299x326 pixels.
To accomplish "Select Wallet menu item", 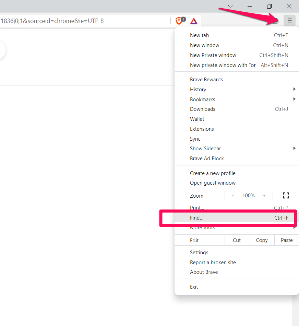I will click(x=237, y=119).
